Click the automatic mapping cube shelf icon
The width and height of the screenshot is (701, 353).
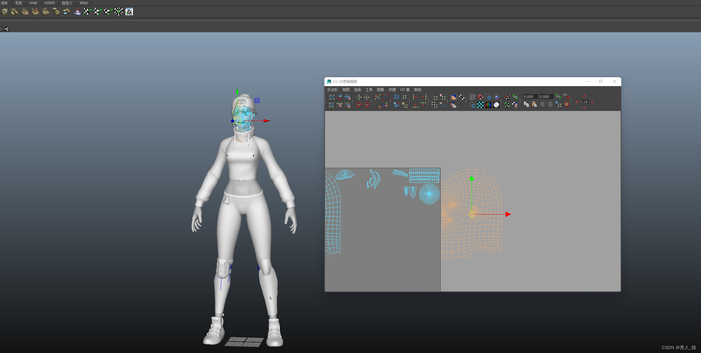click(118, 12)
